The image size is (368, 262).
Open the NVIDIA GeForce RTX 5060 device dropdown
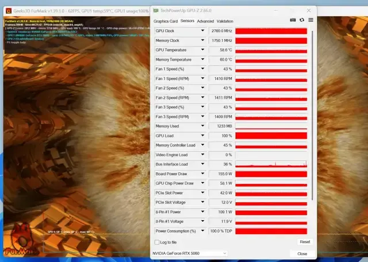point(189,253)
